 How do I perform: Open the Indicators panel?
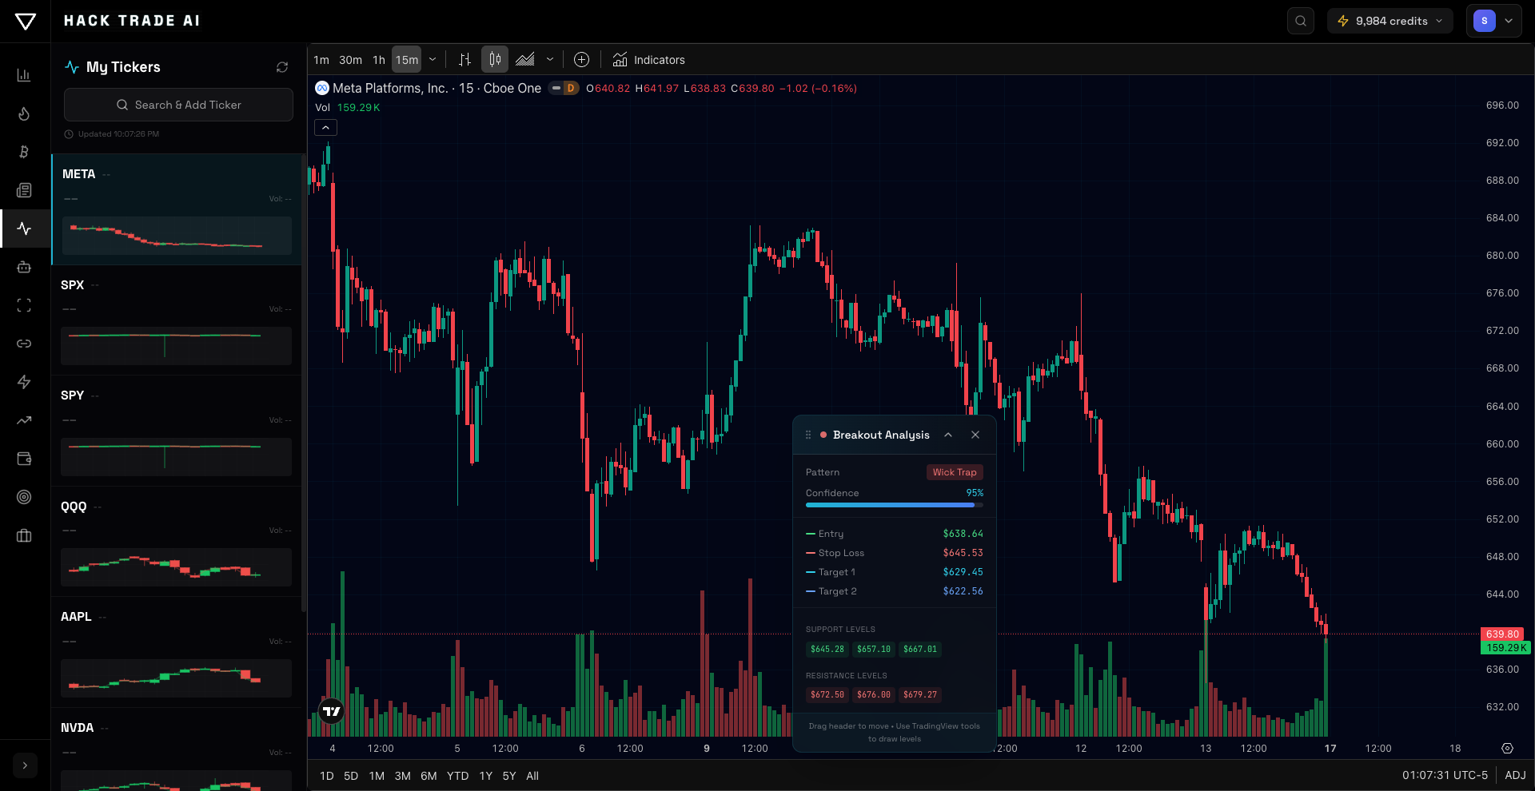click(x=648, y=59)
